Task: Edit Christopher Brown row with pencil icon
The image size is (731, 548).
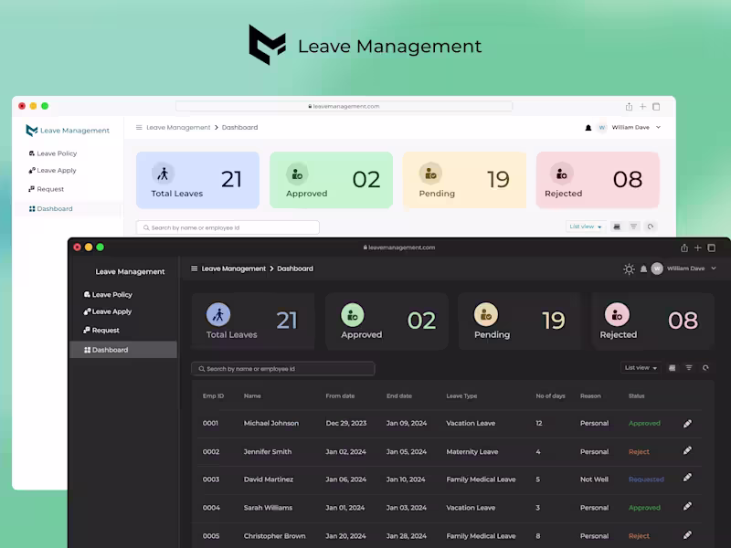Action: coord(688,535)
